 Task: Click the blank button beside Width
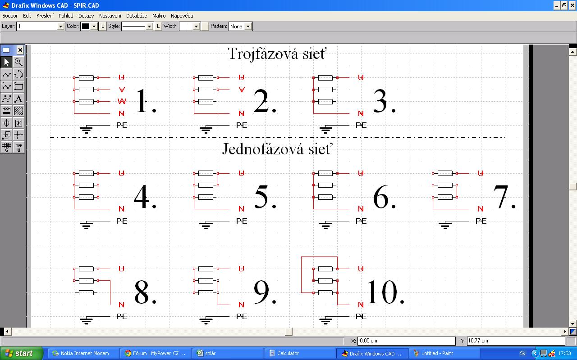[205, 27]
